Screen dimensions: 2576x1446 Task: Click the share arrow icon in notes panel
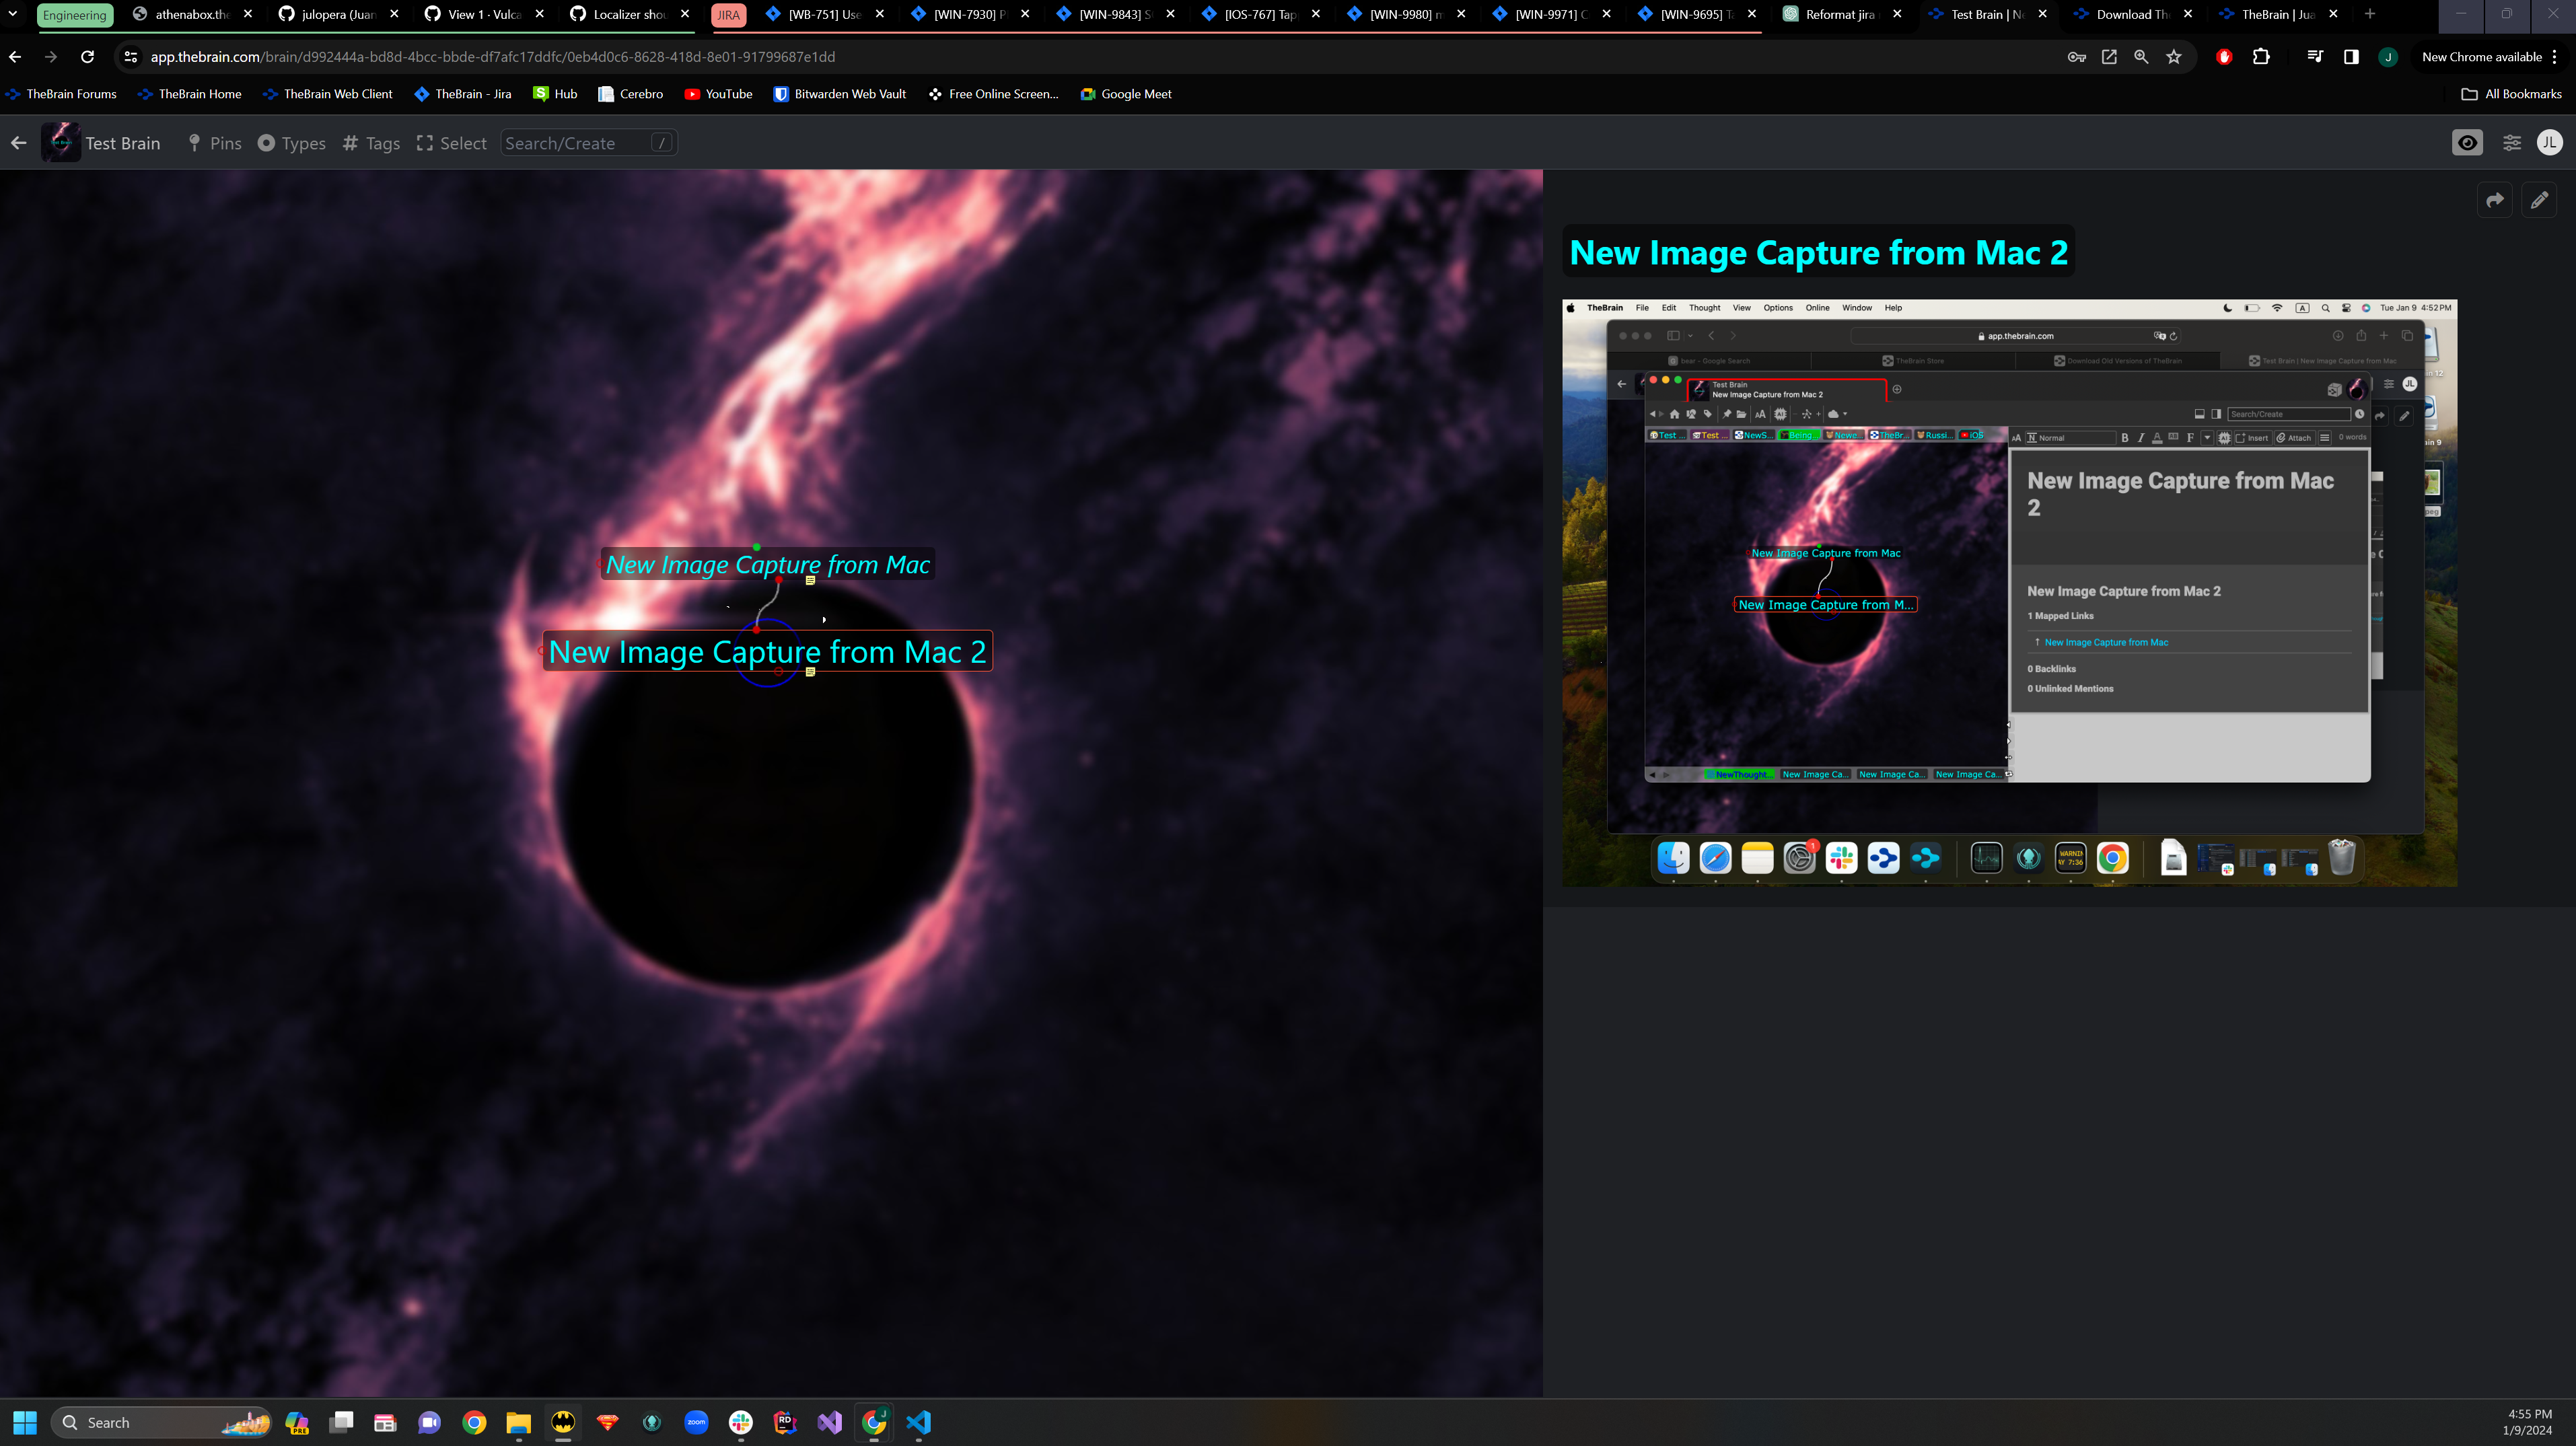click(x=2495, y=200)
